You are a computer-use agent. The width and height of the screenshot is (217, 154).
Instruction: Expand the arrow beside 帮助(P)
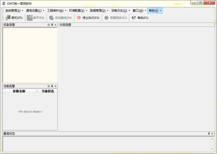pos(160,10)
